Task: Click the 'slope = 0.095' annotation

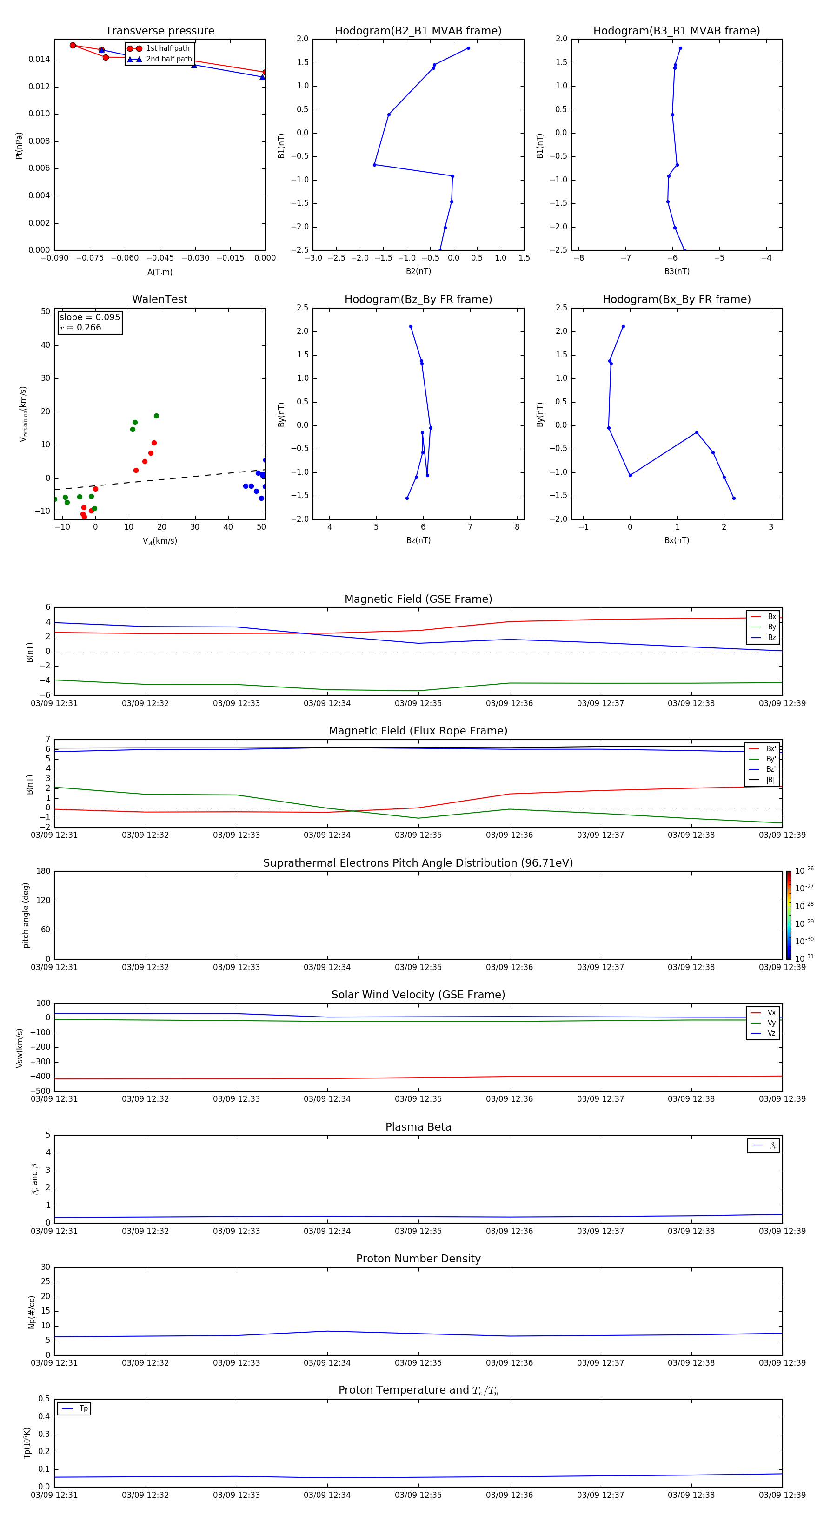Action: 90,317
